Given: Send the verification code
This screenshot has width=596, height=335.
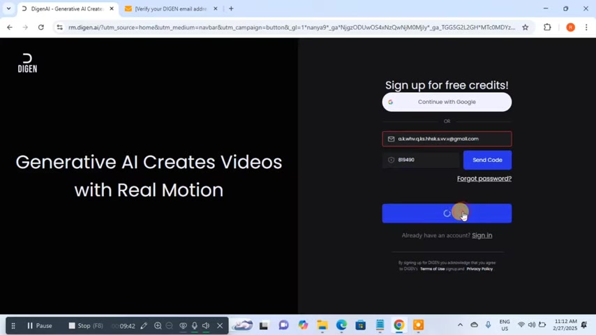Looking at the screenshot, I should 487,160.
